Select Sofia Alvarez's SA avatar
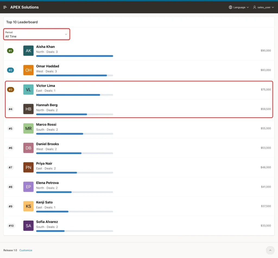 click(28, 226)
